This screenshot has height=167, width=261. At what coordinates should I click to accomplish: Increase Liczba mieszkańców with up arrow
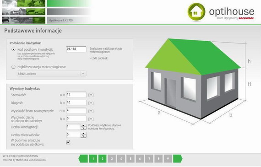[x=83, y=134]
